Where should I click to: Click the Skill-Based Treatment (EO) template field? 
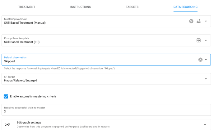(x=106, y=40)
